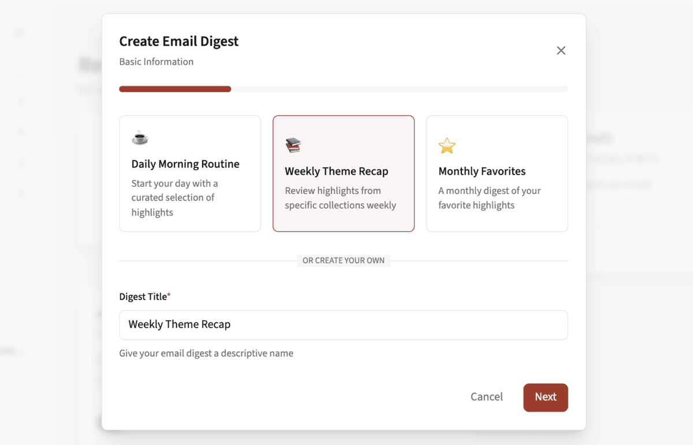Click the 'Create Email Digest' heading
693x445 pixels.
coord(179,42)
